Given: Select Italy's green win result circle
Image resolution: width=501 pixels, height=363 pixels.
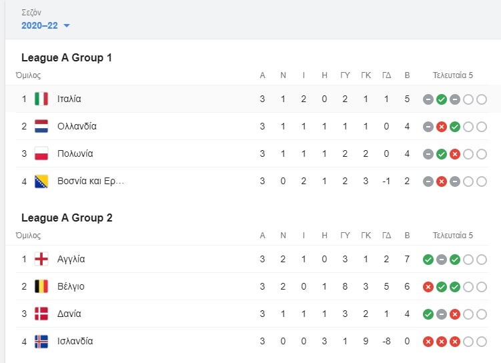Looking at the screenshot, I should (x=442, y=99).
